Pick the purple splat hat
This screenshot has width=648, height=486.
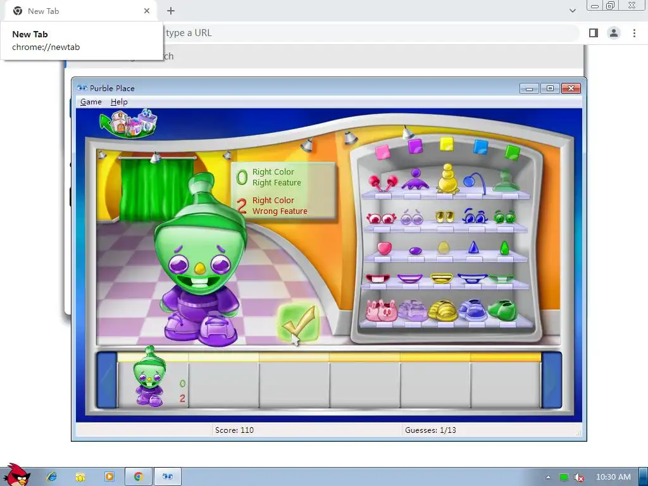tap(415, 179)
